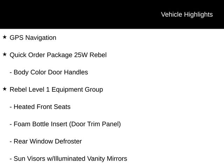Click the word Rebel in Quick Order line
This screenshot has width=224, height=168.
pyautogui.click(x=98, y=55)
